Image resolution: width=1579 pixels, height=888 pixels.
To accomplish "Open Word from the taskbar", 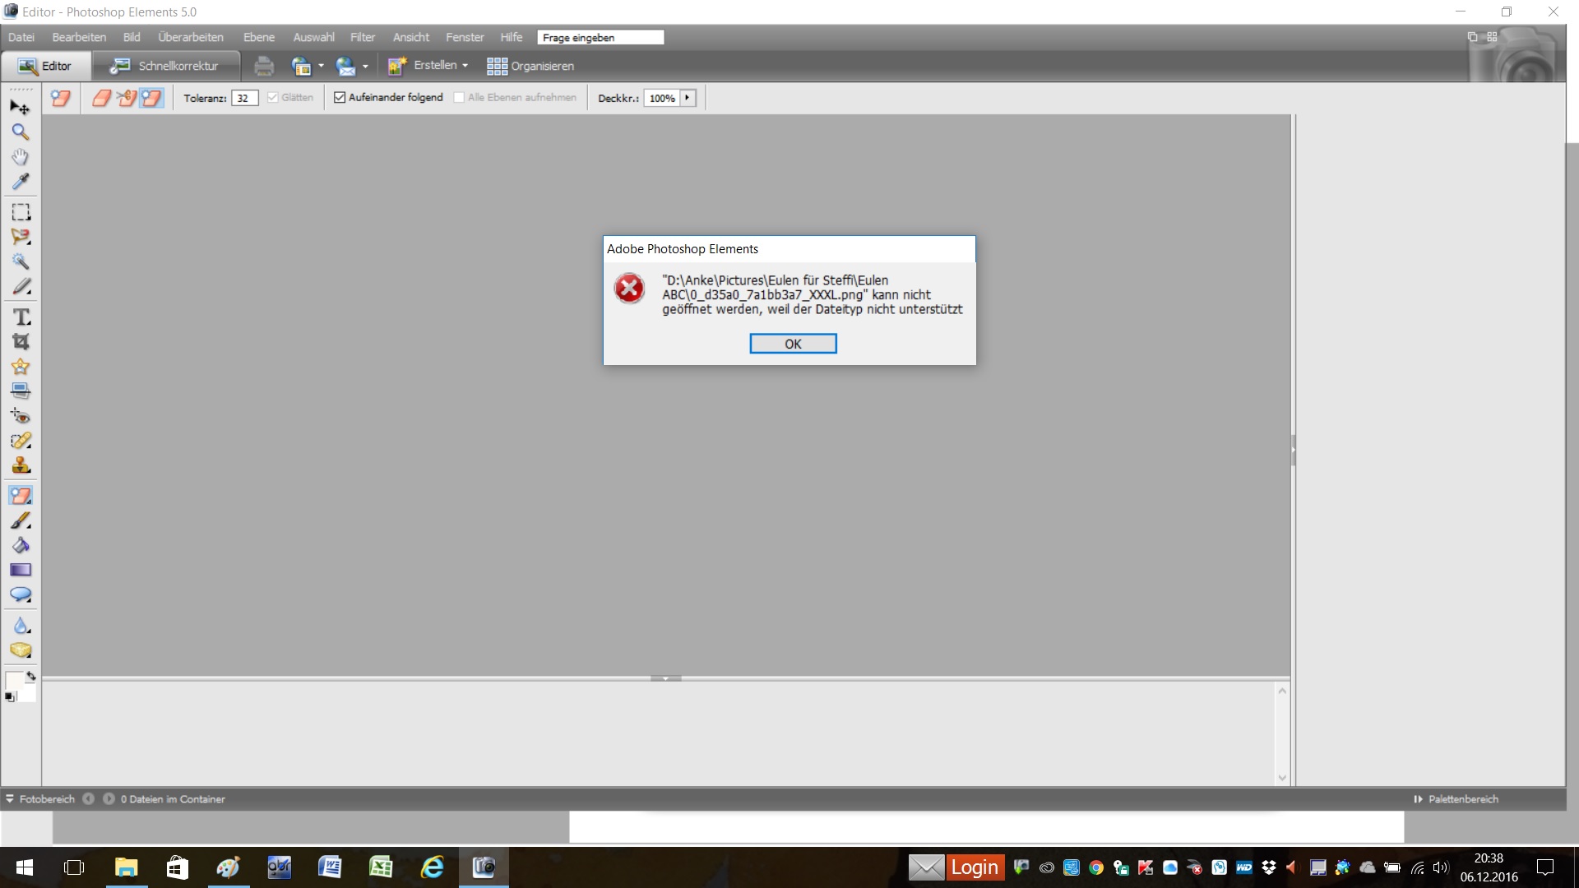I will pyautogui.click(x=330, y=867).
